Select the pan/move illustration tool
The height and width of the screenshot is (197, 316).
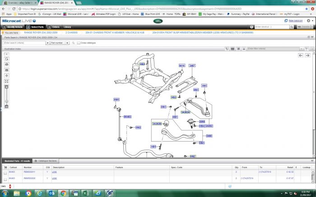pos(7,76)
